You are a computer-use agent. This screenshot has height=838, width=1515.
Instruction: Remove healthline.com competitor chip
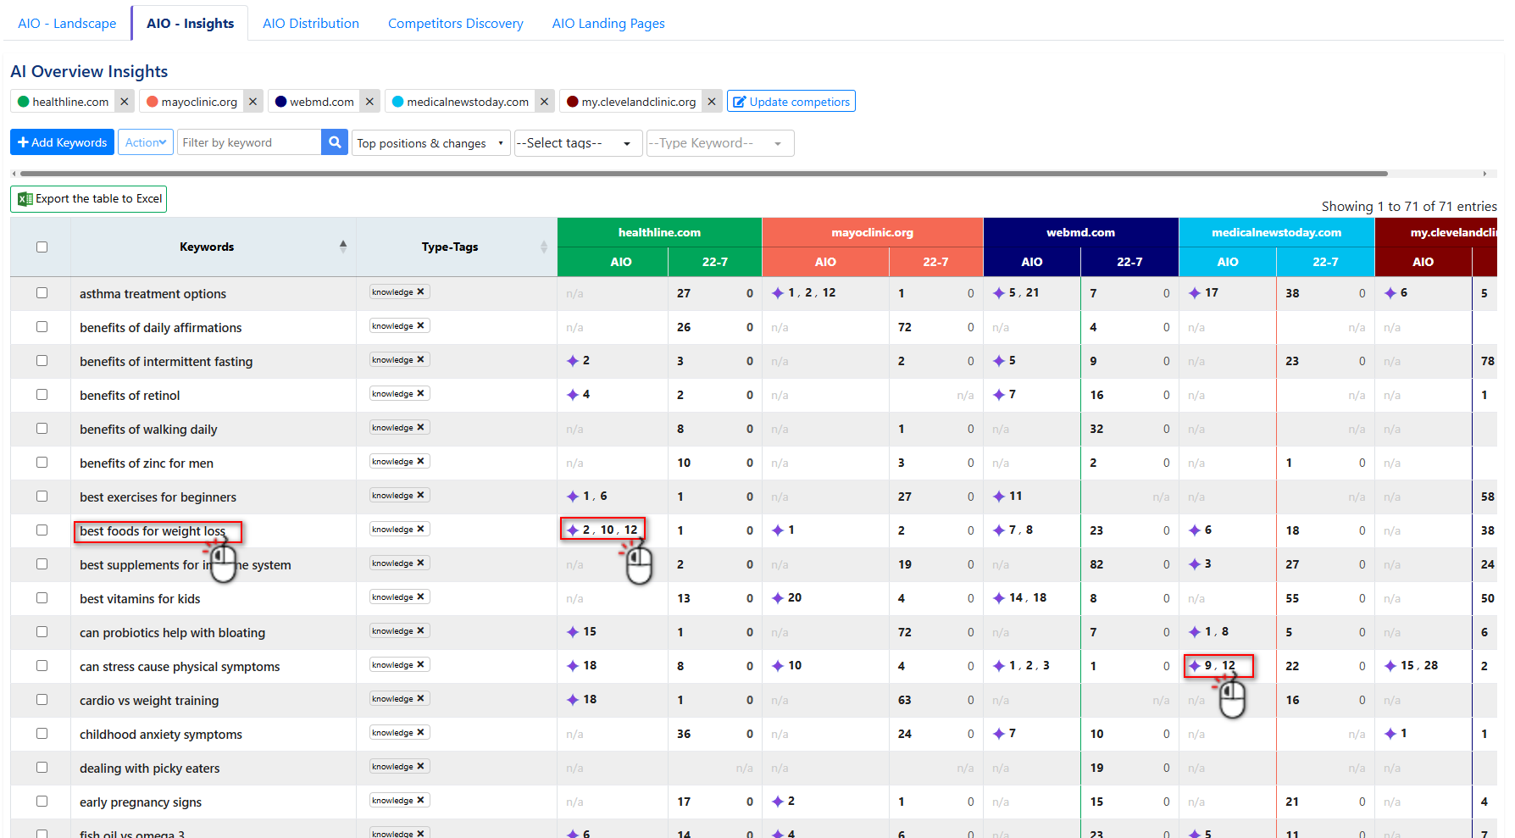[125, 102]
